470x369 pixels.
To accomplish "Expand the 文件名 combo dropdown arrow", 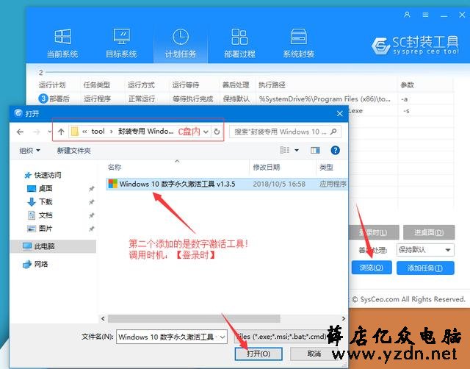I will click(x=223, y=337).
